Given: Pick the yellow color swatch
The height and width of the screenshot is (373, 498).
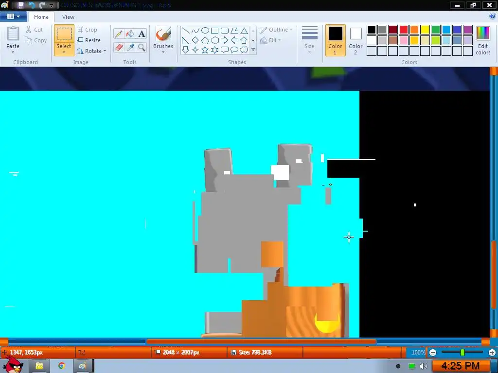Looking at the screenshot, I should pos(425,30).
